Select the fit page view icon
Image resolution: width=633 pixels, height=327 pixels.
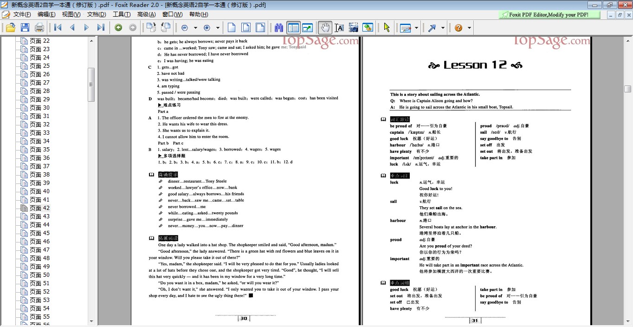[x=246, y=28]
